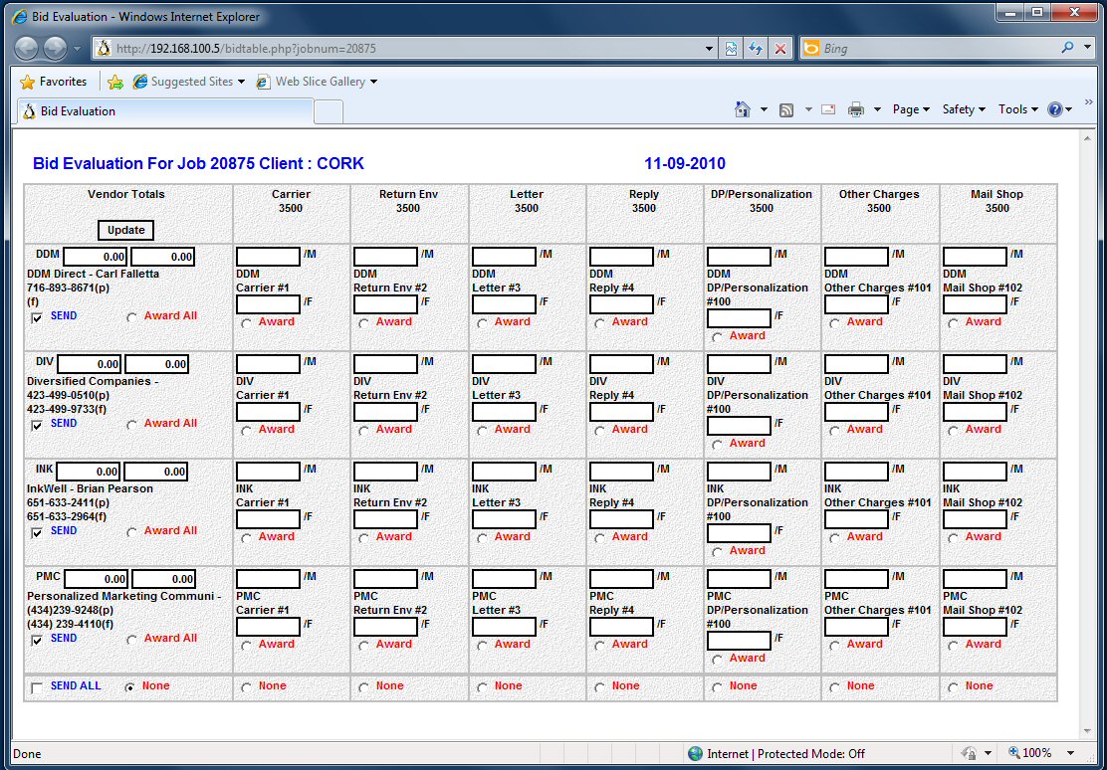Click the Print icon in command bar
1107x770 pixels.
pos(856,109)
